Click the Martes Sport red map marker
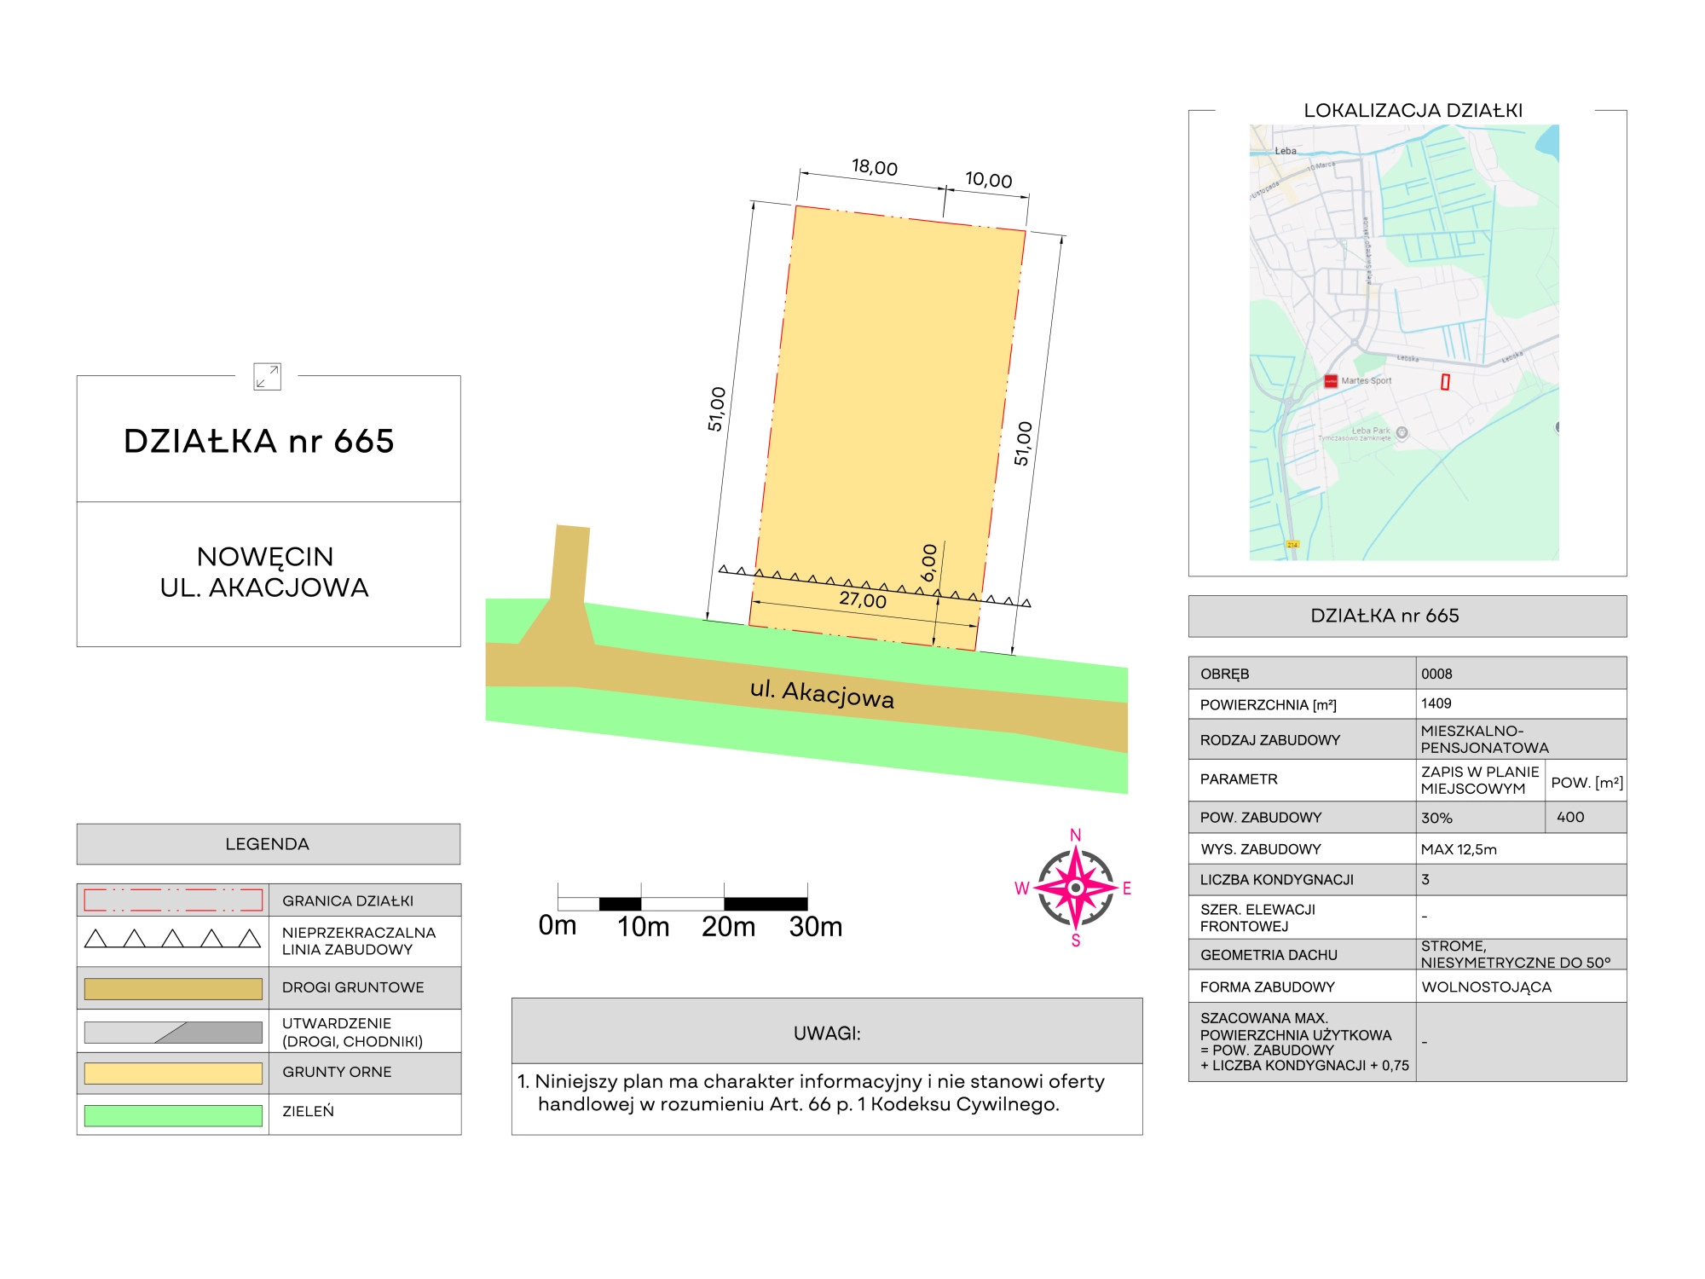 click(1331, 381)
